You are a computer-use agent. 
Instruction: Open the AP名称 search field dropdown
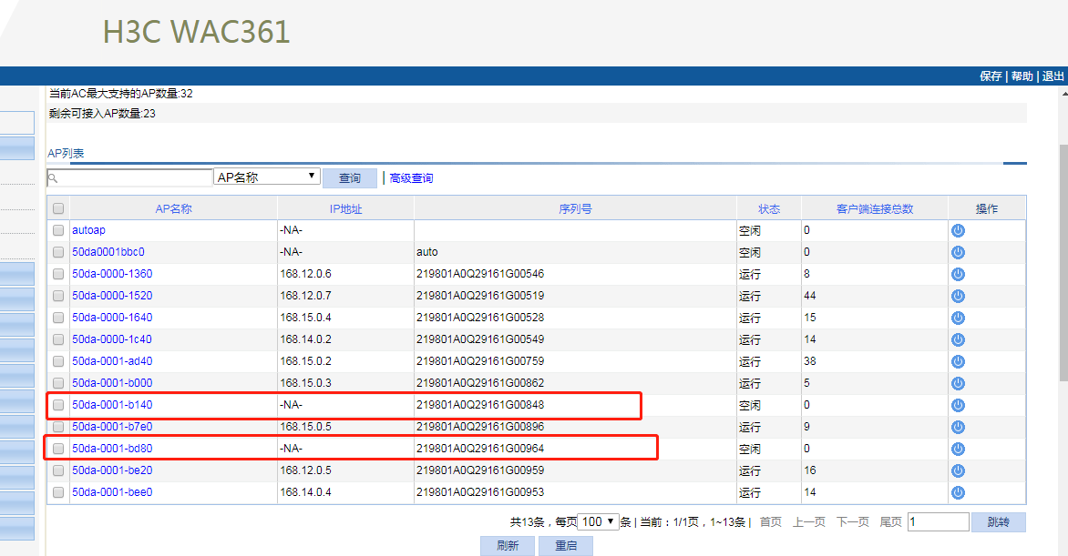point(267,177)
